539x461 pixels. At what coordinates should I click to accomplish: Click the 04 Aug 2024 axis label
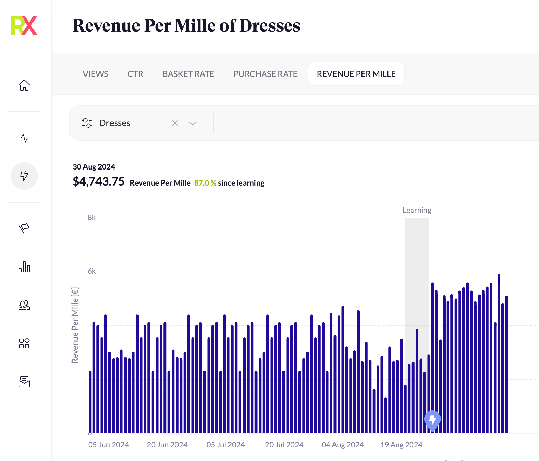tap(343, 445)
